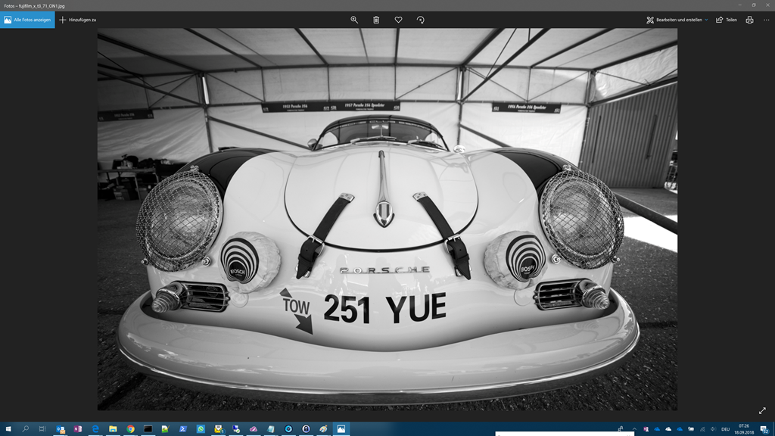Open WhatsApp from the taskbar

tap(201, 429)
